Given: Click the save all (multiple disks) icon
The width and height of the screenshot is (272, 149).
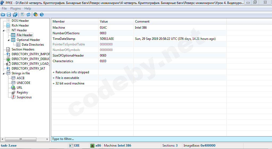Looking at the screenshot, I should [x=15, y=15].
